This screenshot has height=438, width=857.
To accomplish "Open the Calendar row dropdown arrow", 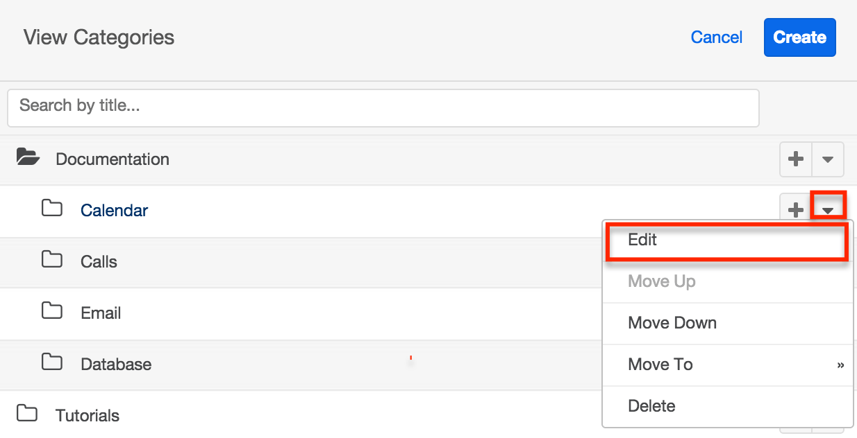I will [x=828, y=207].
